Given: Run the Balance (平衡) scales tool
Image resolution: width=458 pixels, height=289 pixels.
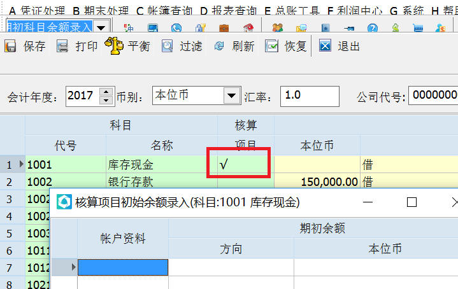Looking at the screenshot, I should [127, 46].
